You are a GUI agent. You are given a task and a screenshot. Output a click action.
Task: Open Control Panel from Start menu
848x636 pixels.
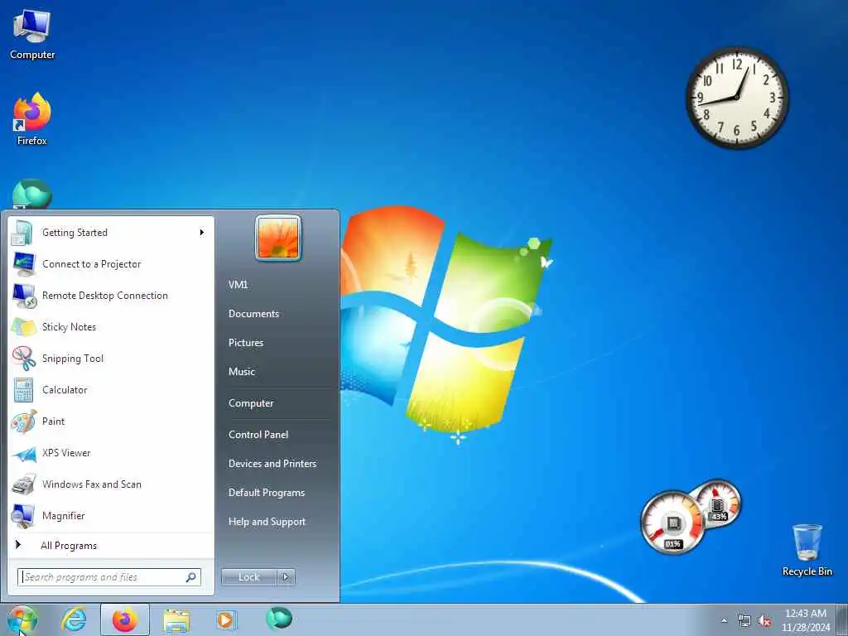pyautogui.click(x=258, y=435)
